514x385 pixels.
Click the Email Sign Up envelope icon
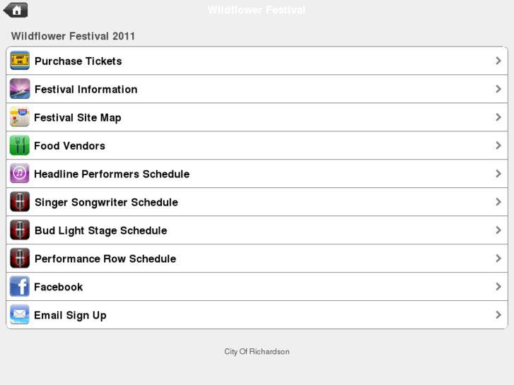20,315
